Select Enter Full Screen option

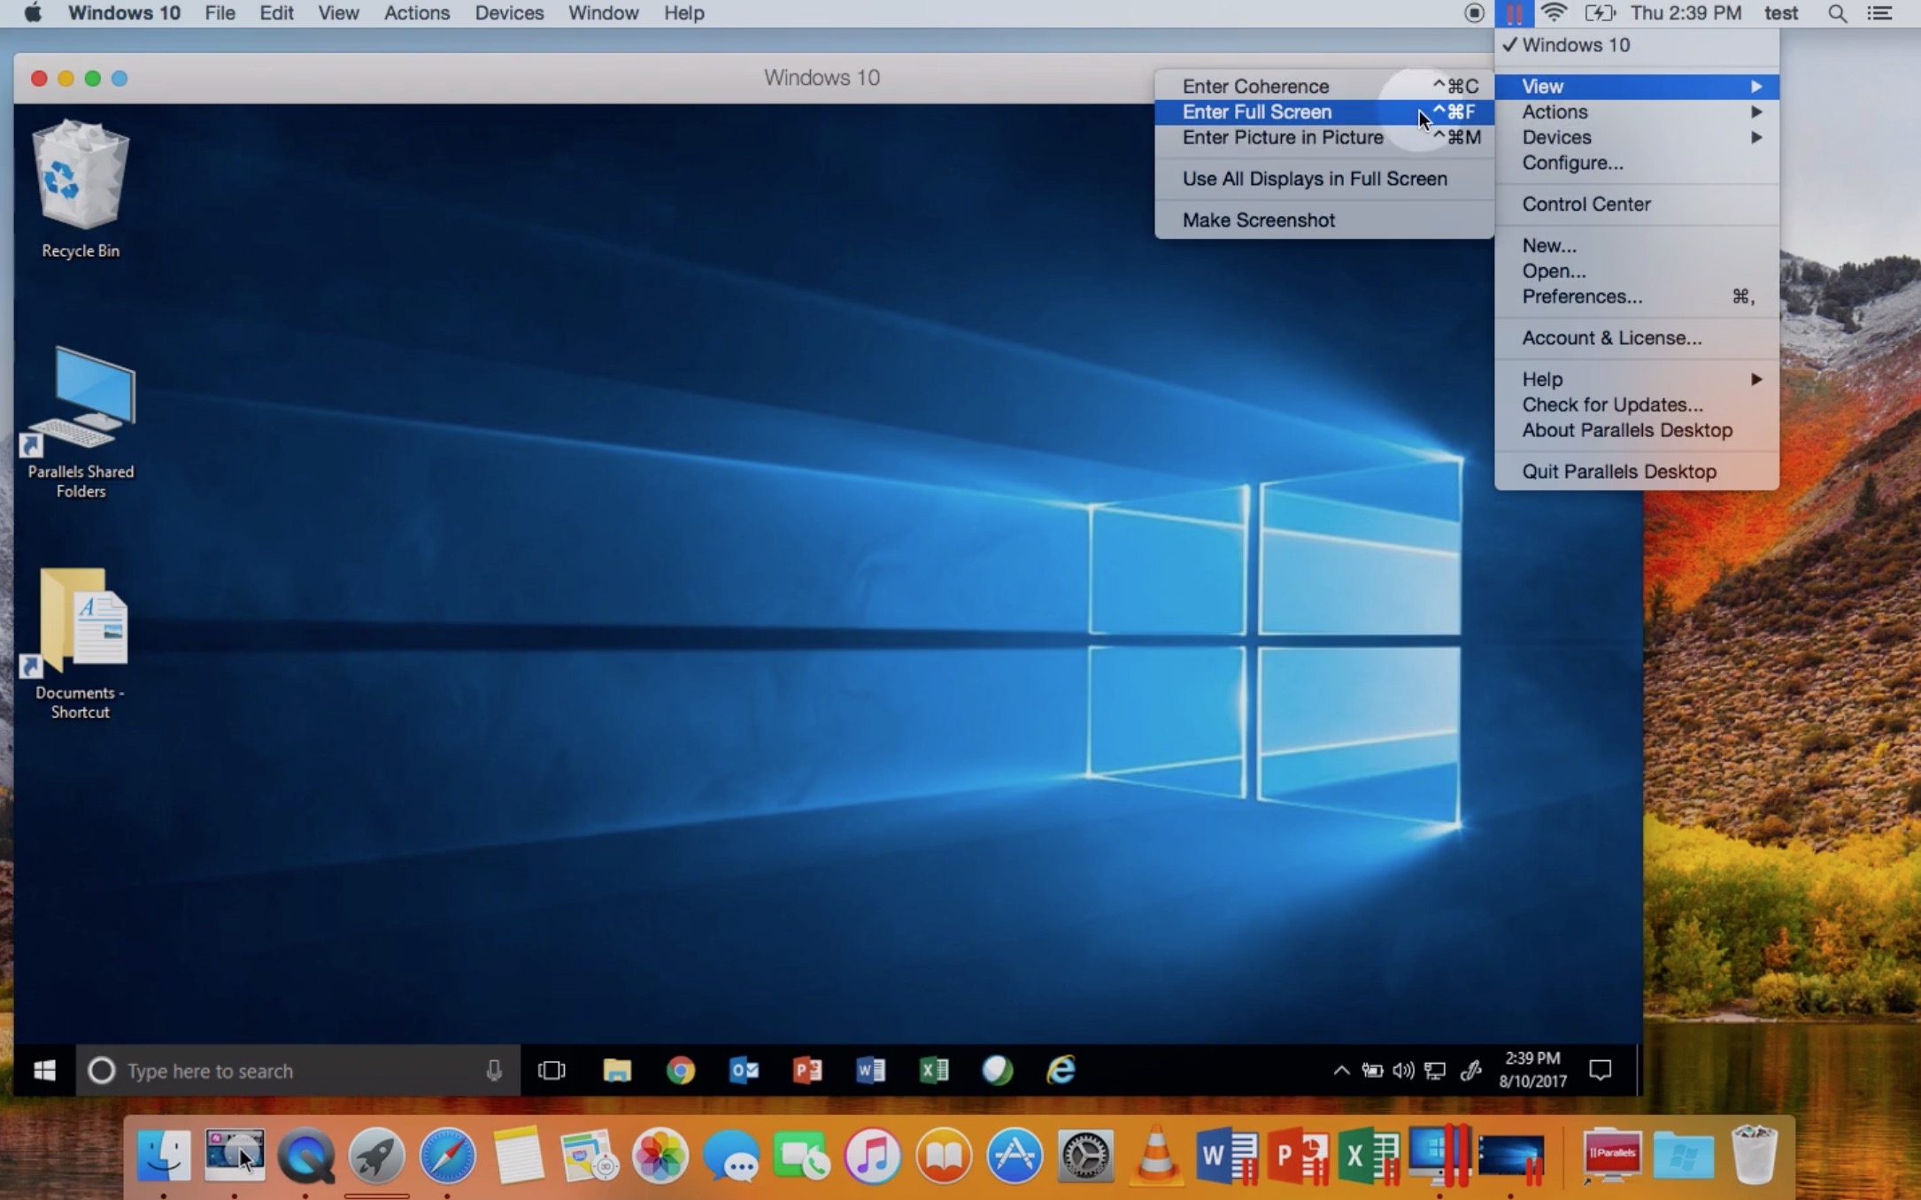click(1257, 111)
